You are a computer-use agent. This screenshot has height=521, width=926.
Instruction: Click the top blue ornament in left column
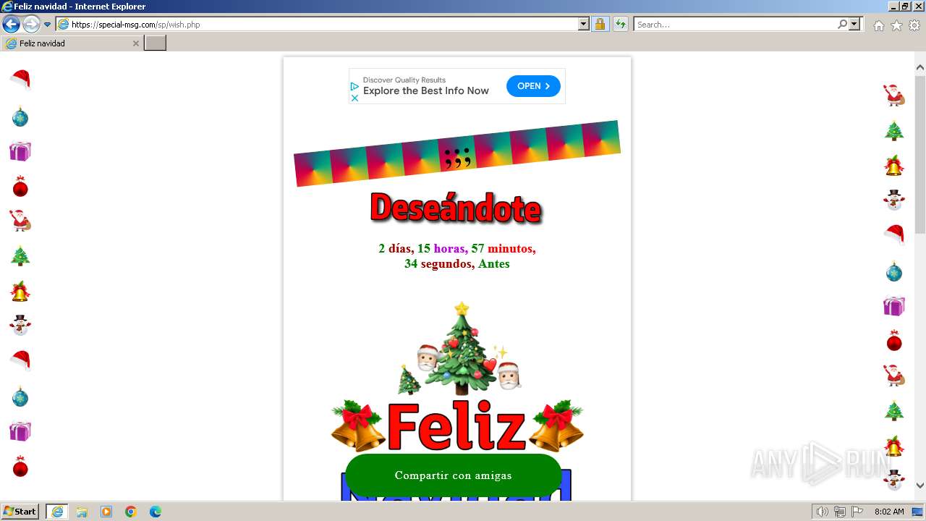[20, 117]
